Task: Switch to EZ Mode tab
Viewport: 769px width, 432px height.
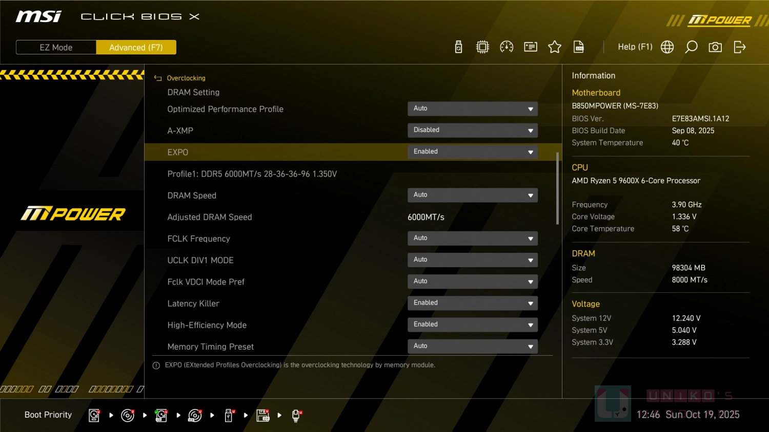Action: click(x=56, y=48)
